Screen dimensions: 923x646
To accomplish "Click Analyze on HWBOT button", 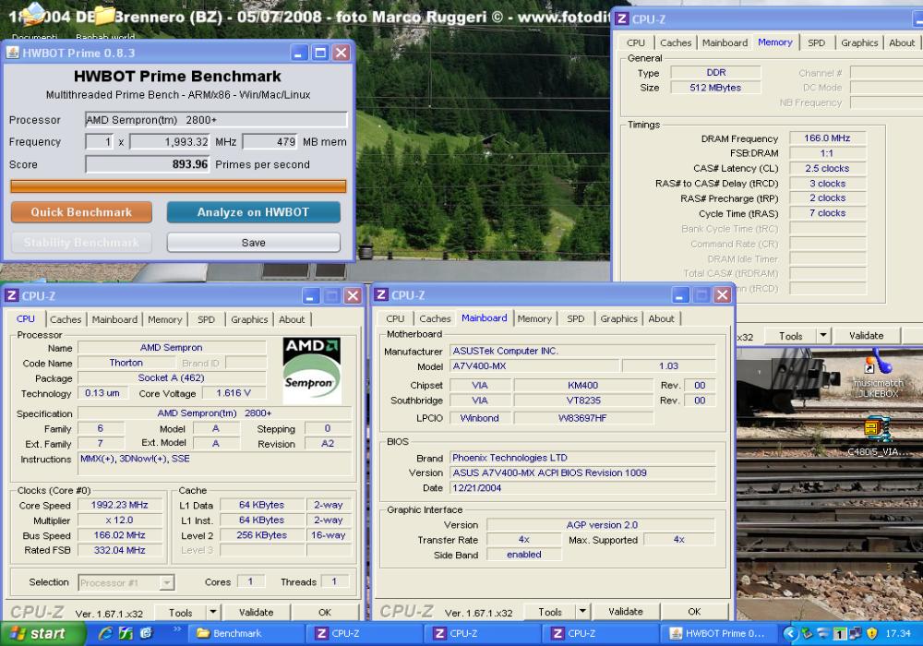I will [253, 212].
